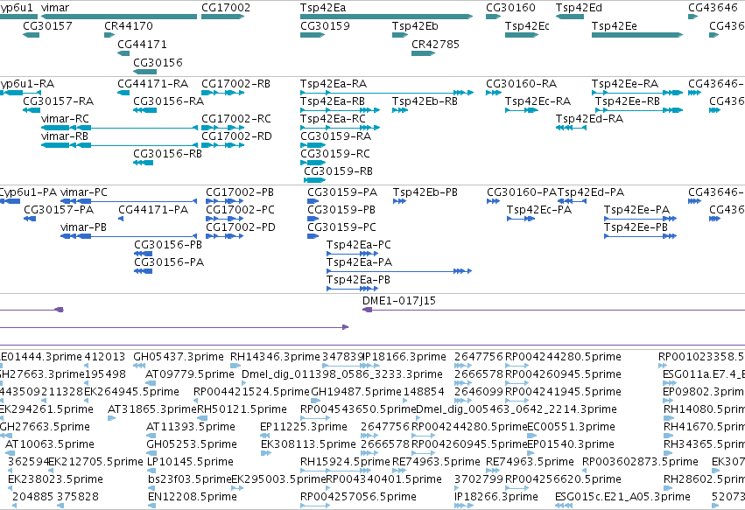This screenshot has height=510, width=745.
Task: Click the GH05437.3prime EST label
Action: pyautogui.click(x=179, y=357)
